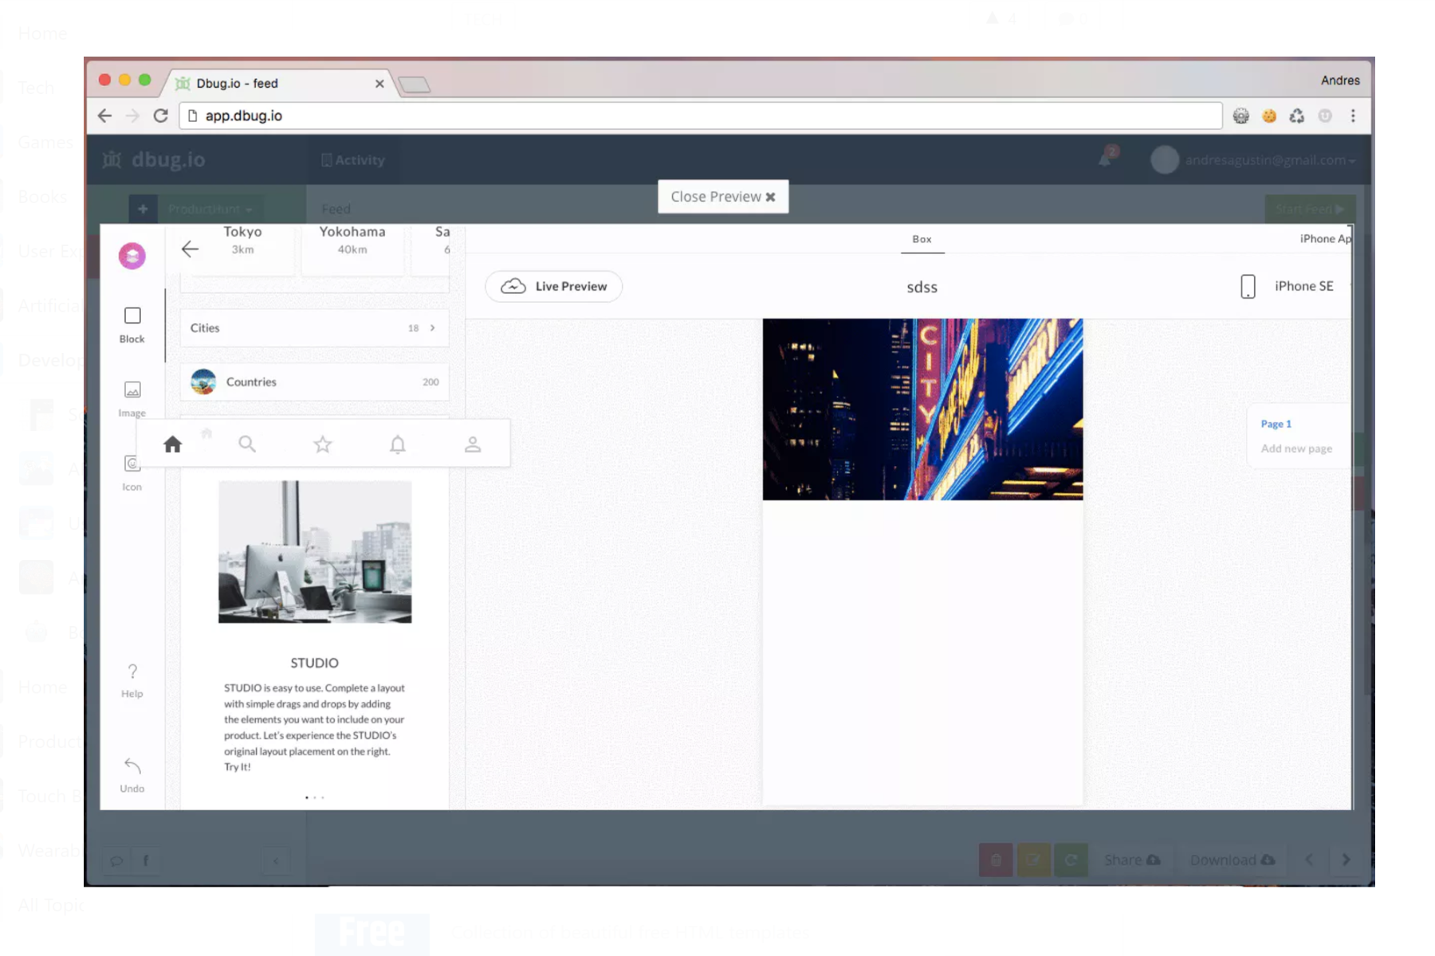Click the back arrow beside Tokyo
Screen dimensions: 1435x956
click(190, 249)
